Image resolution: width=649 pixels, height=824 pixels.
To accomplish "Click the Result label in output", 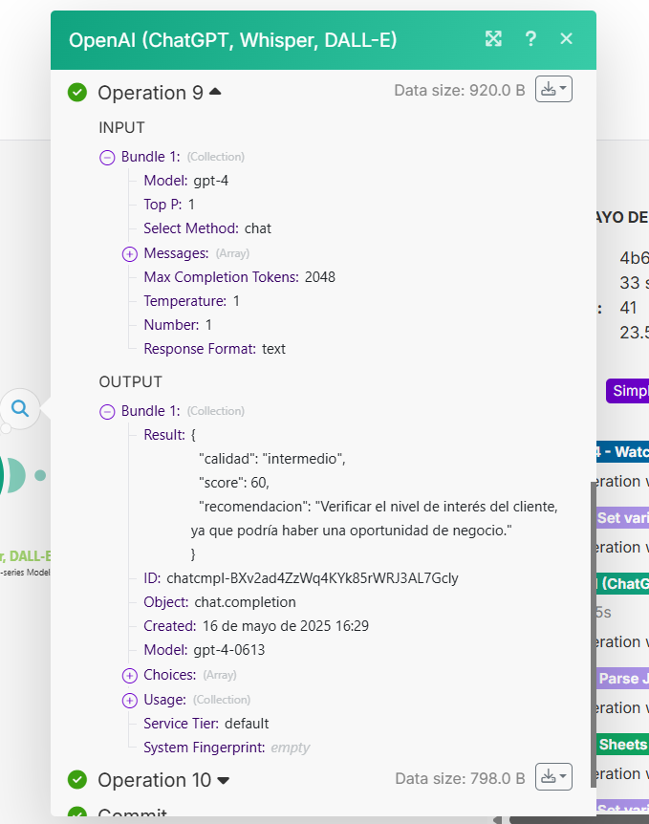I will point(164,435).
